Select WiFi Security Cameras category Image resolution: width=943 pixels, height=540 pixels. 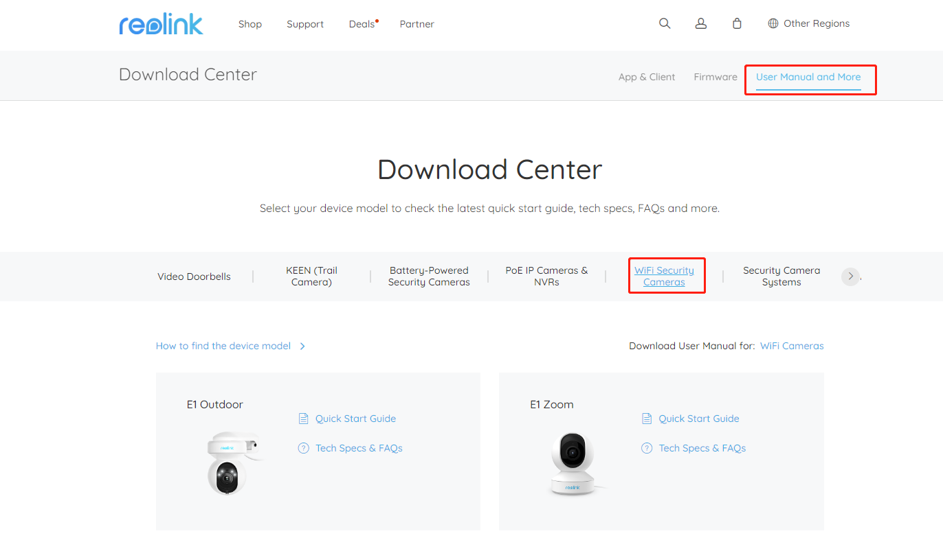click(x=664, y=277)
